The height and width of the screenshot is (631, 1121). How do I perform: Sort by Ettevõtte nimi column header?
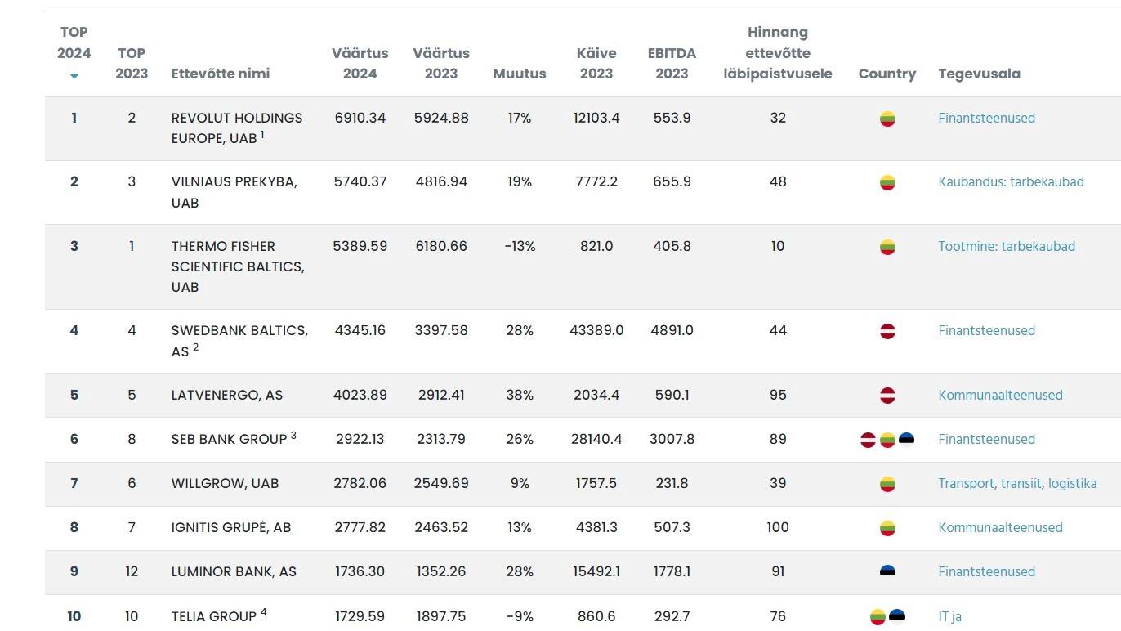click(x=220, y=74)
